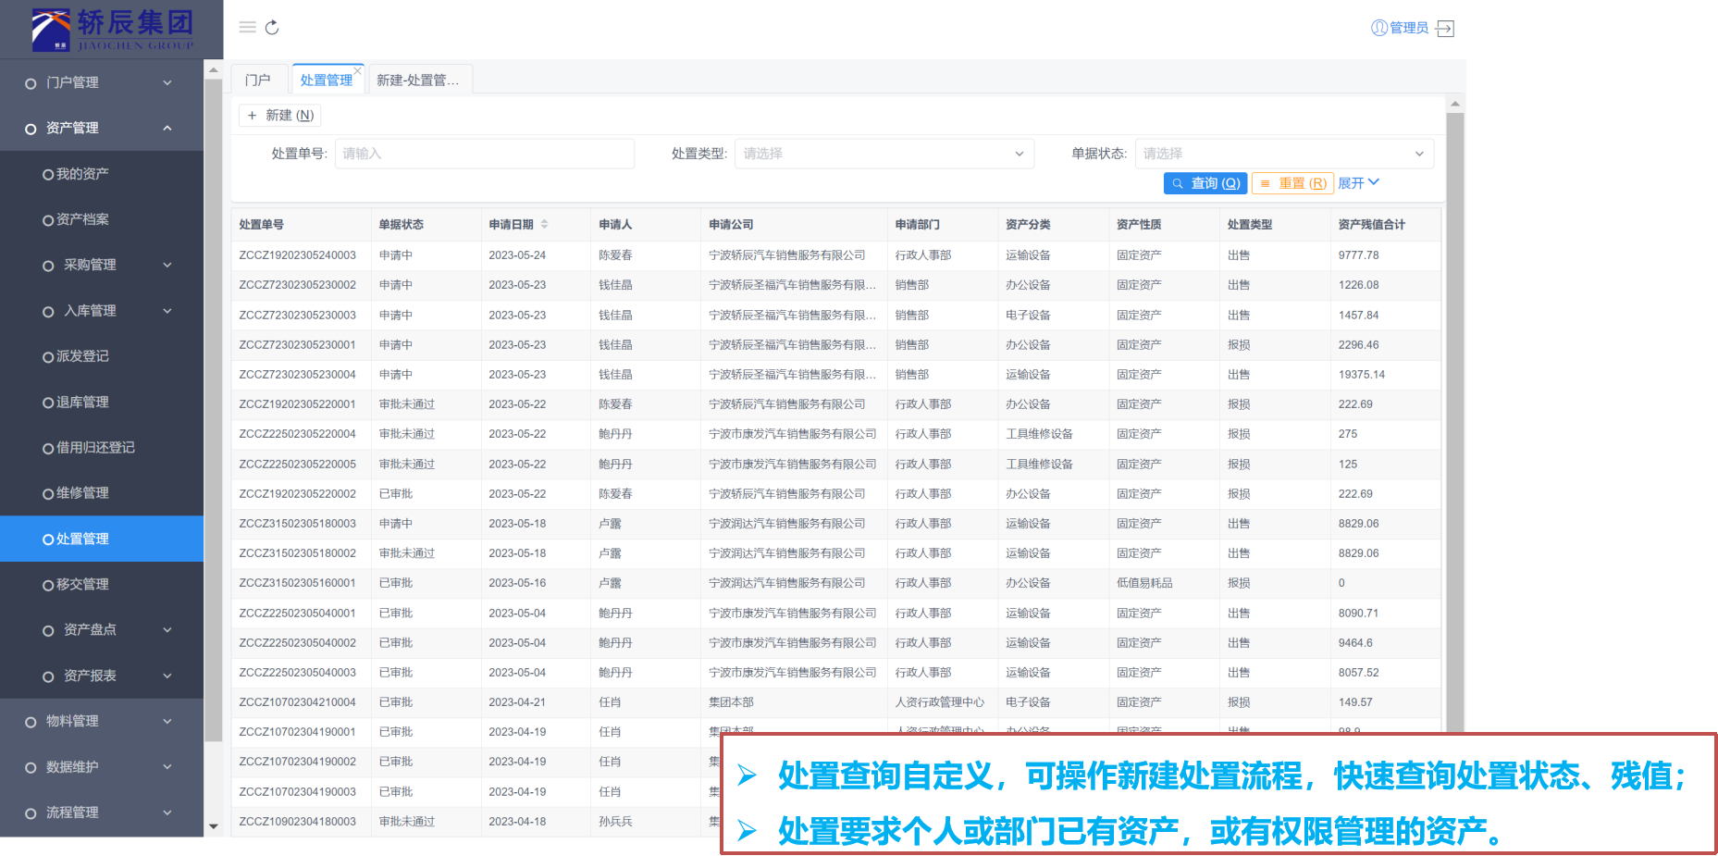Click the logout icon beside 管理员
The image size is (1718, 856).
click(1445, 29)
